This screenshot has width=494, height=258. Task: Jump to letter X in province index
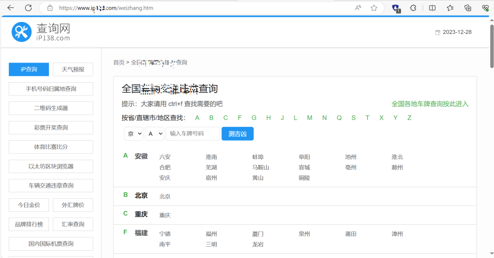[x=381, y=118]
